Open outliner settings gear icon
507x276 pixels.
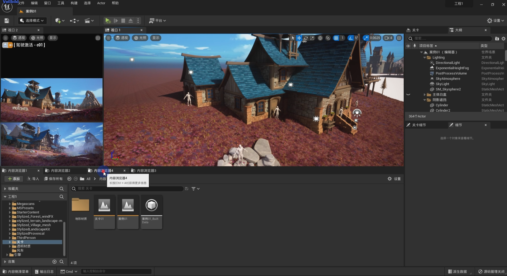coord(503,39)
